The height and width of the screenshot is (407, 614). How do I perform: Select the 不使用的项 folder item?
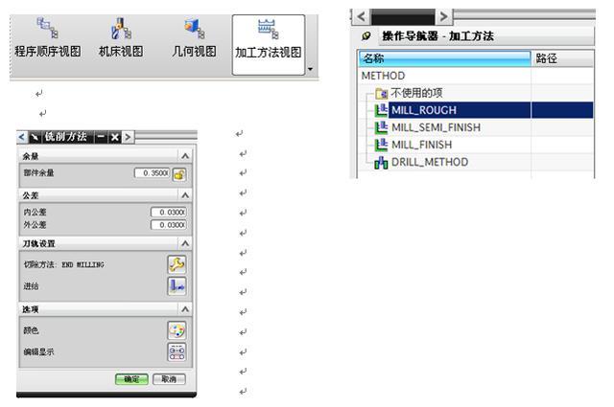416,93
